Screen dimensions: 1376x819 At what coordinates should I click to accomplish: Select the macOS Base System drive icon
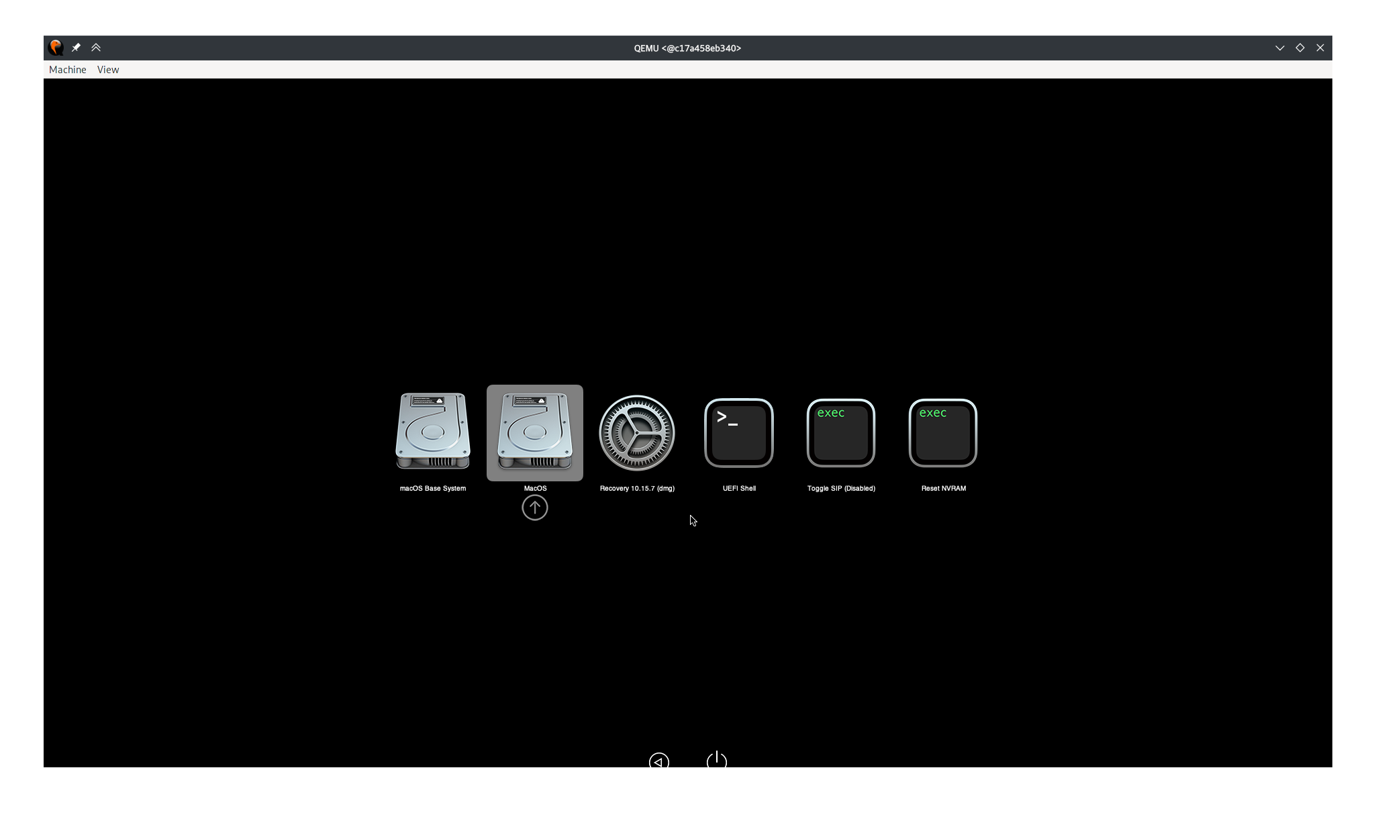point(432,432)
